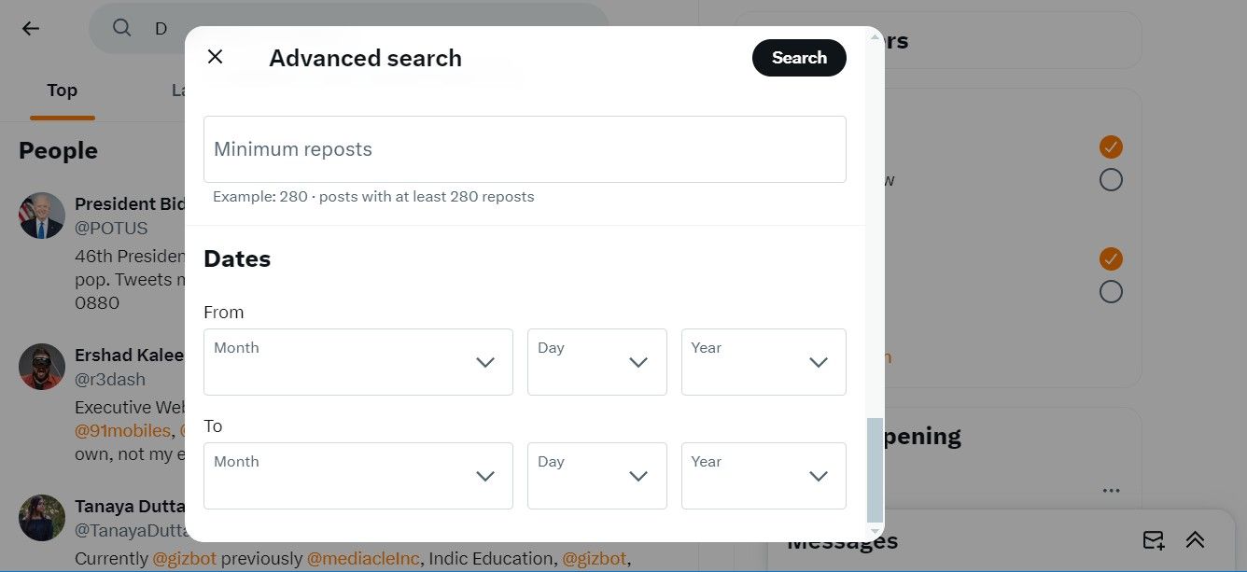Select the first unchecked radio option
This screenshot has height=572, width=1247.
tap(1111, 179)
